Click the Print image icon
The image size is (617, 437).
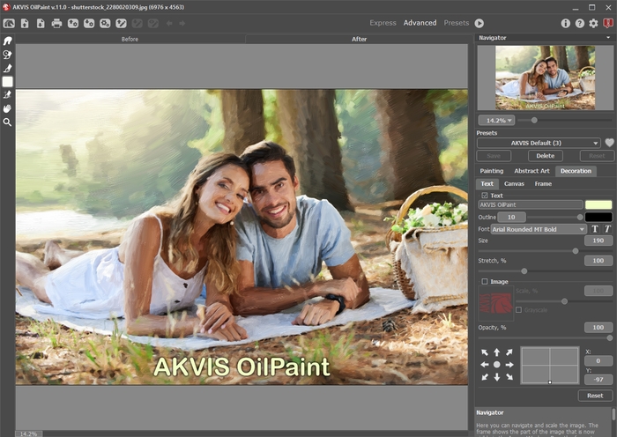tap(56, 23)
